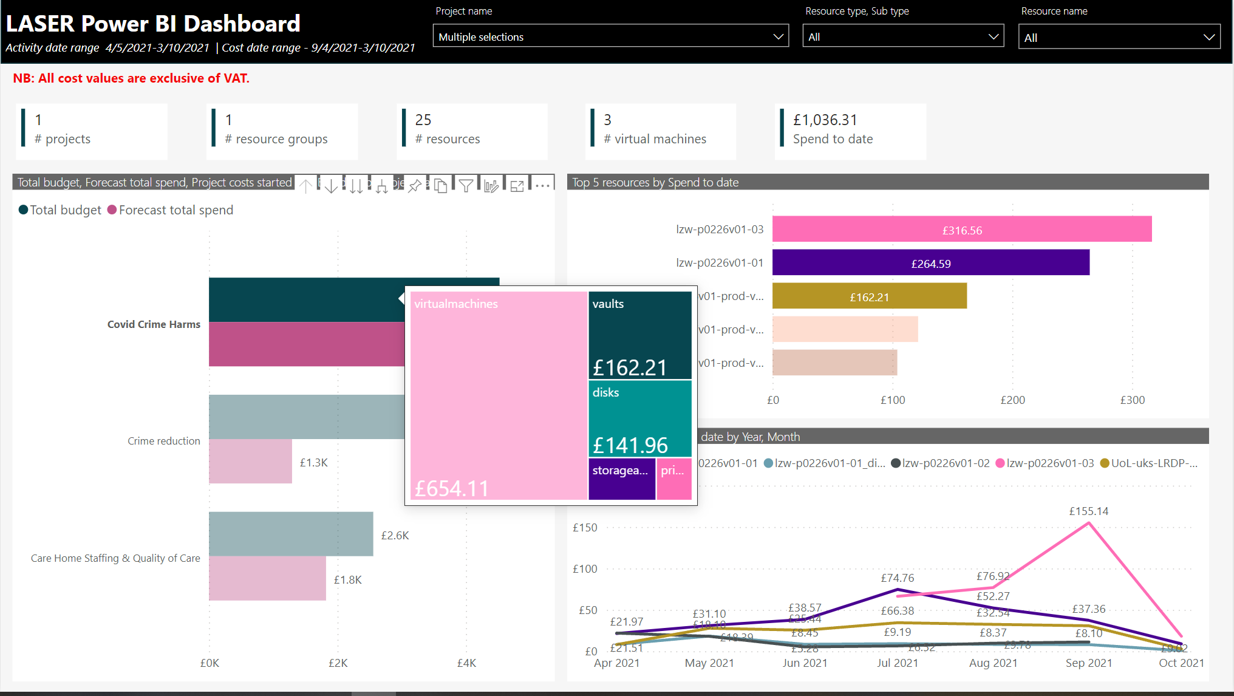This screenshot has height=696, width=1234.
Task: Click Forecast total spend legend marker
Action: [x=112, y=210]
